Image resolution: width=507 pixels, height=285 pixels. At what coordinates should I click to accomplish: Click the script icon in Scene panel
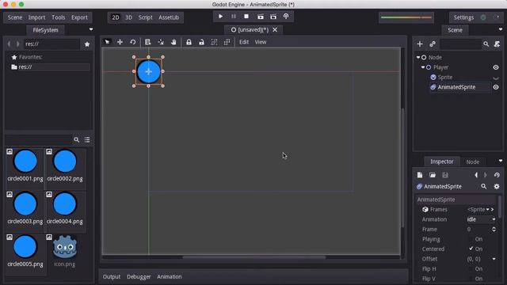point(497,44)
